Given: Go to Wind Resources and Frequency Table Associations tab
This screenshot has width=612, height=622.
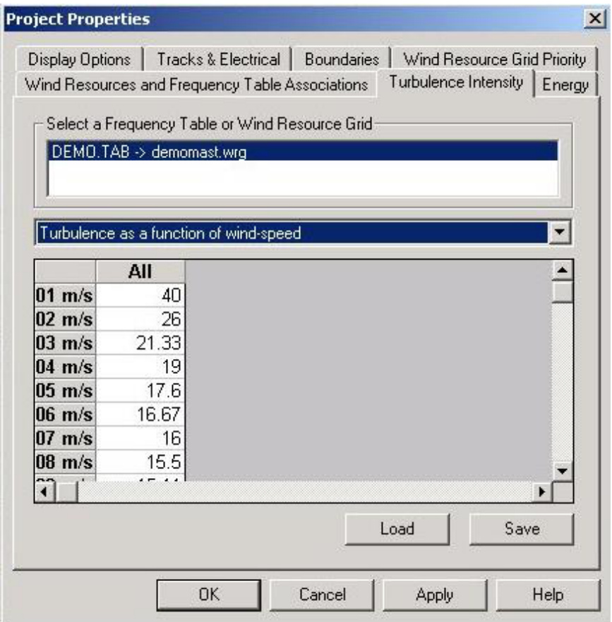Looking at the screenshot, I should click(196, 85).
